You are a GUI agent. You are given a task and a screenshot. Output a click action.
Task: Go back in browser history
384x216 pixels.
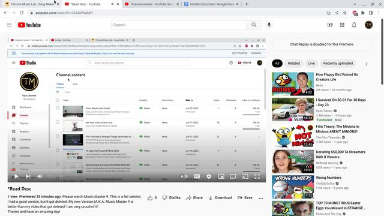[5, 13]
